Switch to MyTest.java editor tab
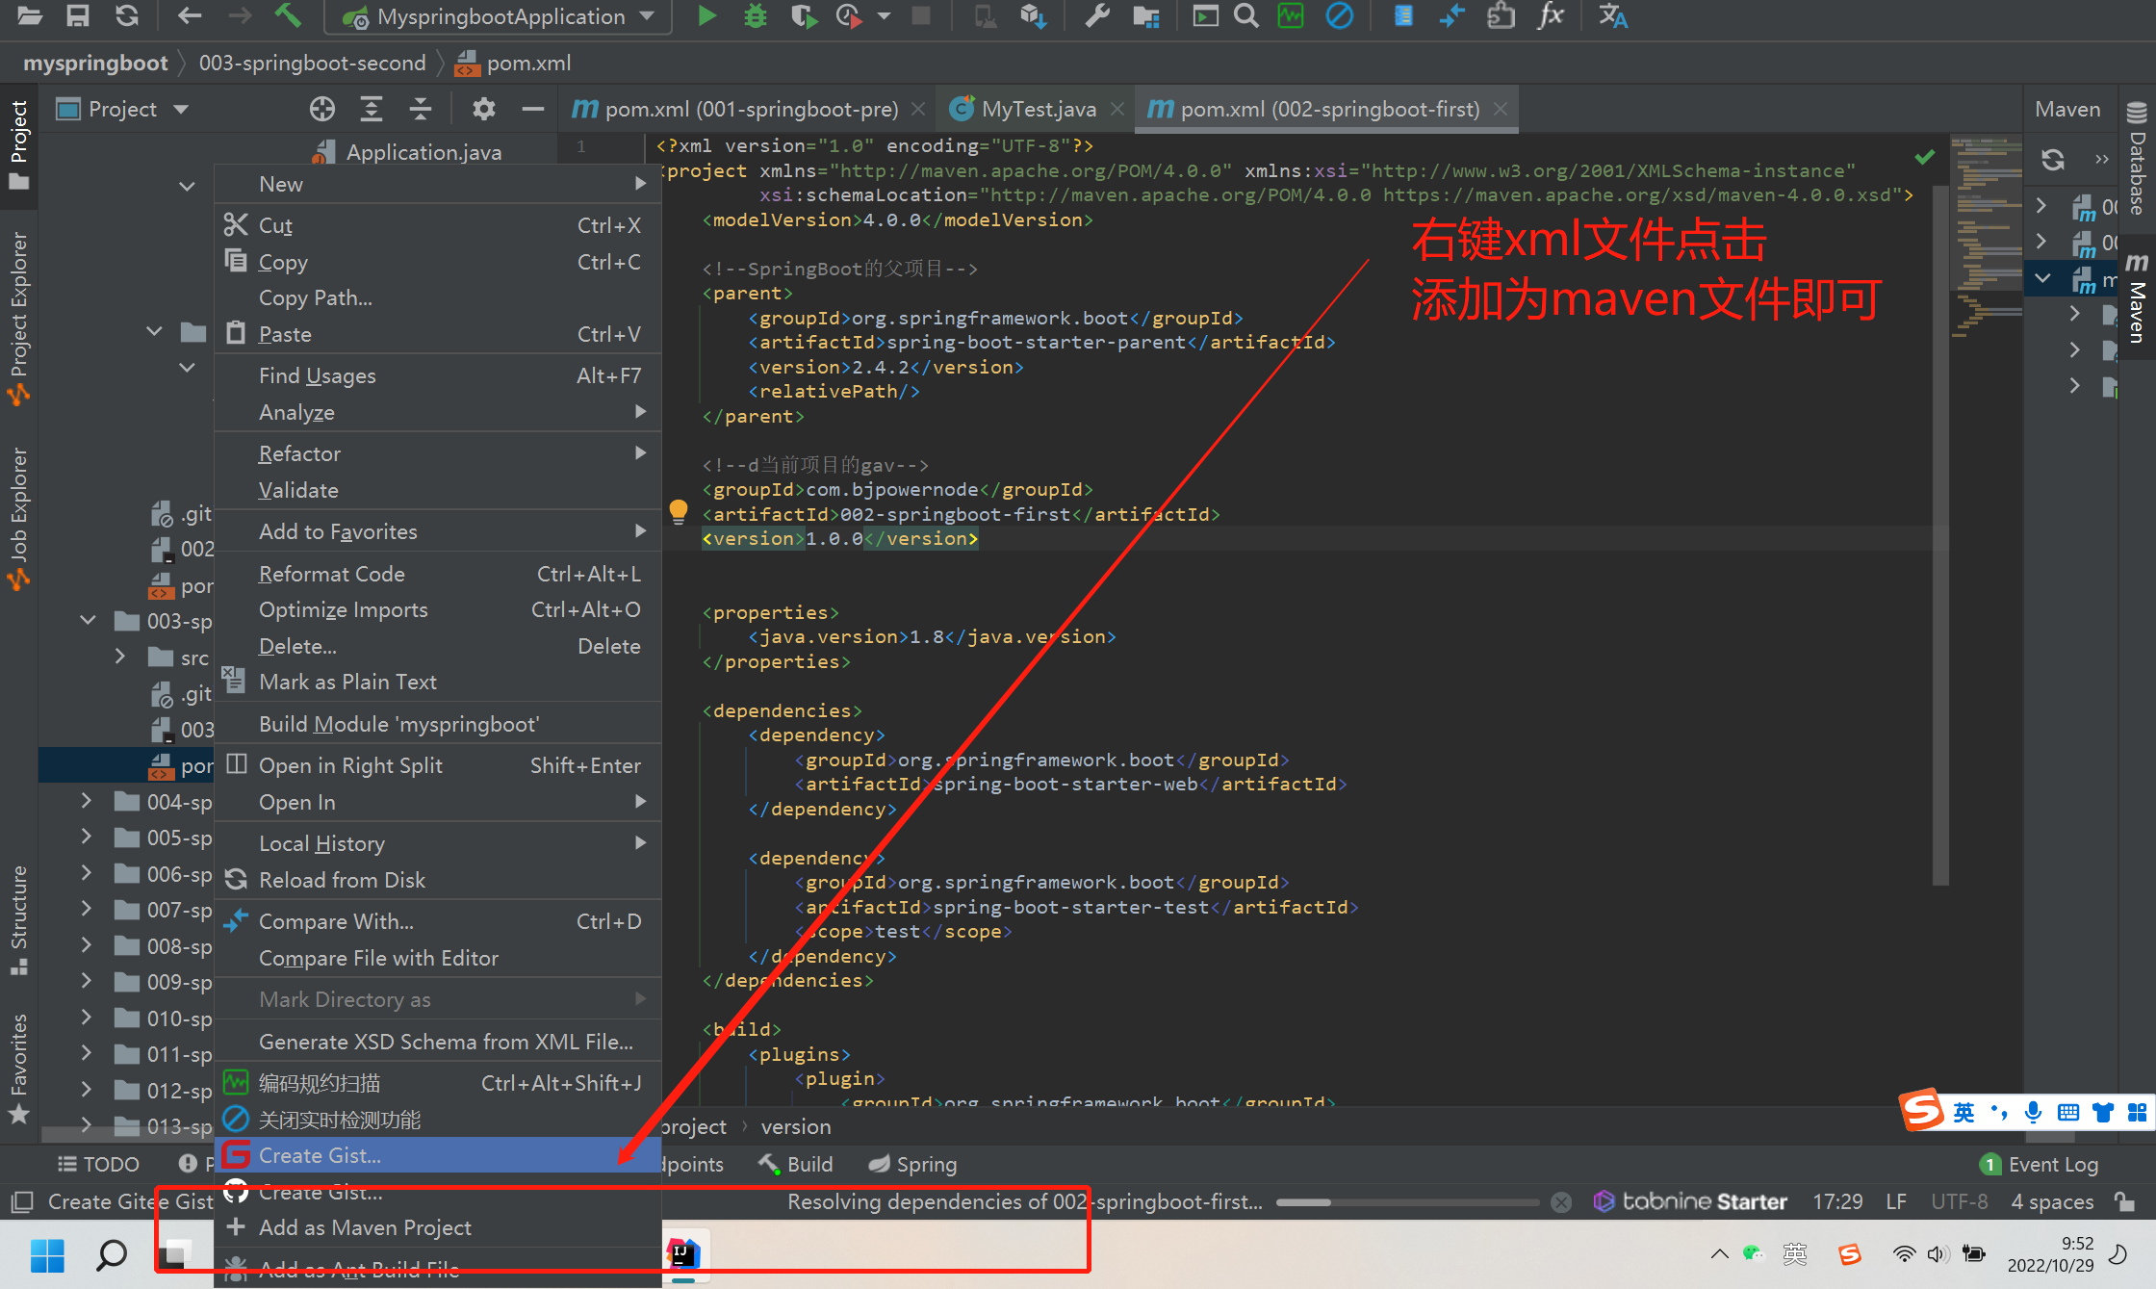The width and height of the screenshot is (2156, 1289). coord(1037,109)
